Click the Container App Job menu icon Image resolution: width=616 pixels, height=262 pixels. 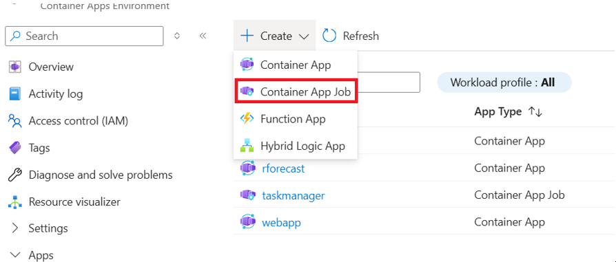247,91
